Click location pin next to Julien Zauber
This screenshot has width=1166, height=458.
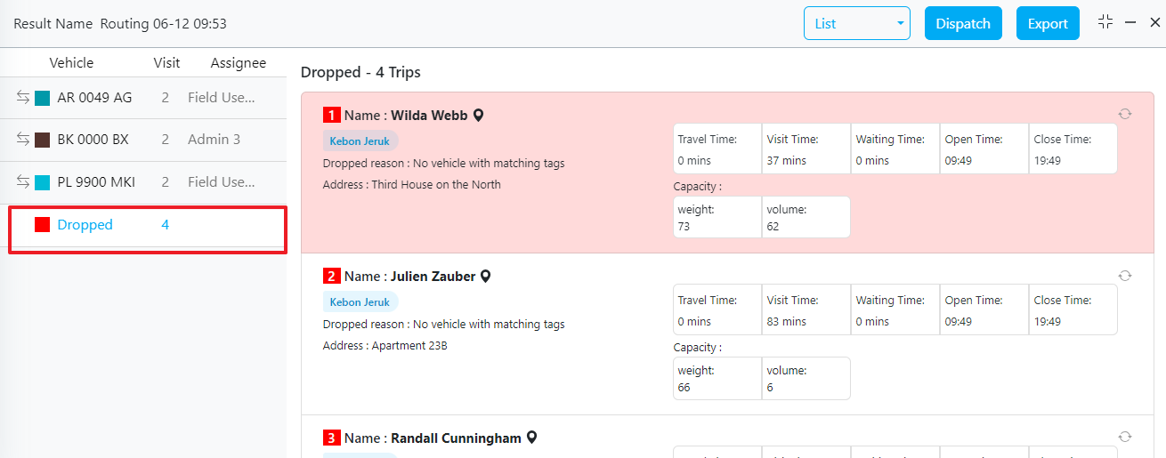pyautogui.click(x=486, y=277)
